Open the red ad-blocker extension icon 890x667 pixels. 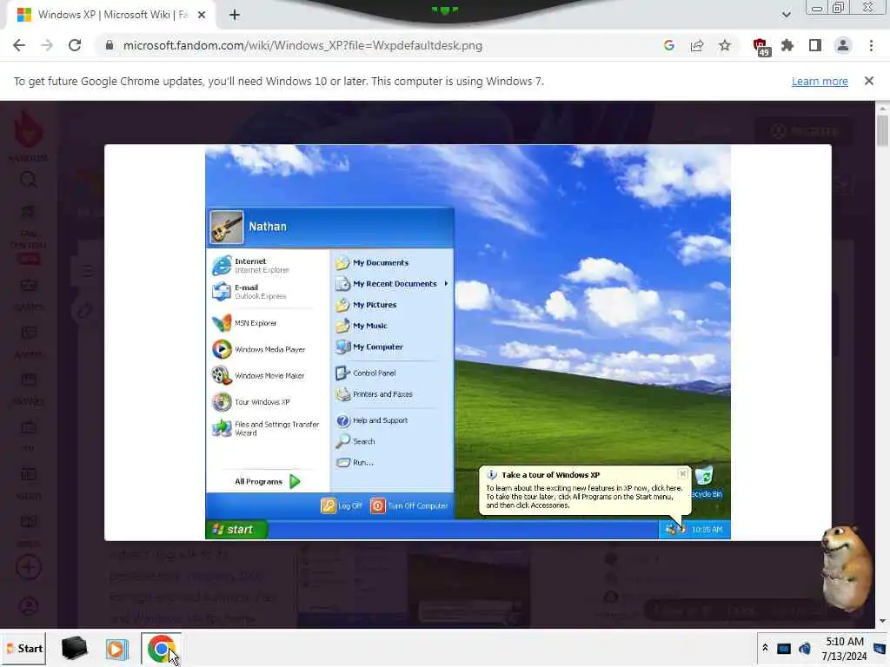760,46
